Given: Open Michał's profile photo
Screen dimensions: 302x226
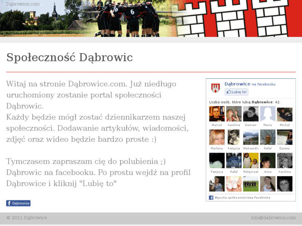Looking at the screenshot, I should pyautogui.click(x=285, y=114).
